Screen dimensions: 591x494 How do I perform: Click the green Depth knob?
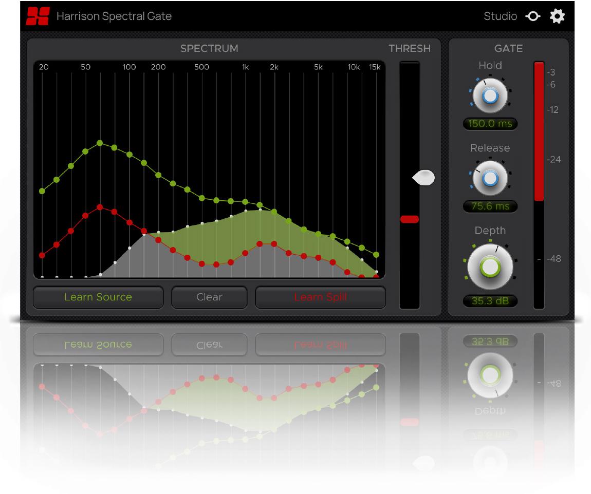pyautogui.click(x=490, y=267)
